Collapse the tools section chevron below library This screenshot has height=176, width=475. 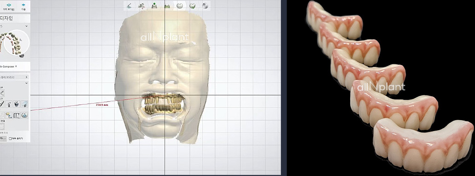tap(26, 83)
